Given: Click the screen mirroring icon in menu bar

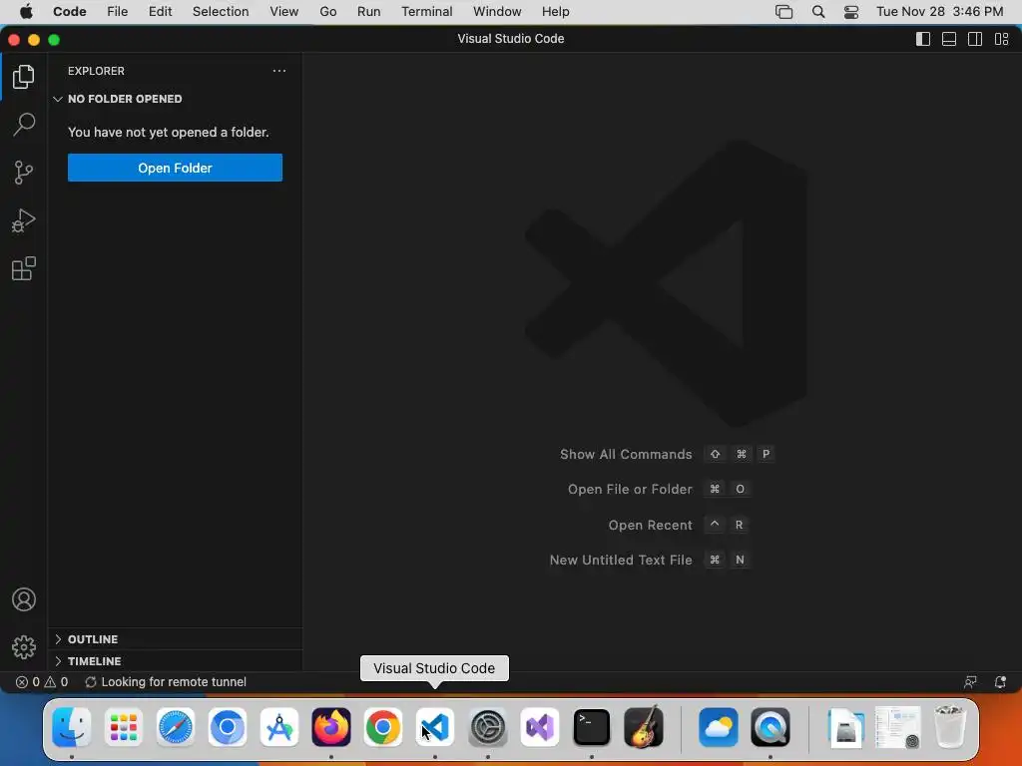Looking at the screenshot, I should (x=783, y=12).
